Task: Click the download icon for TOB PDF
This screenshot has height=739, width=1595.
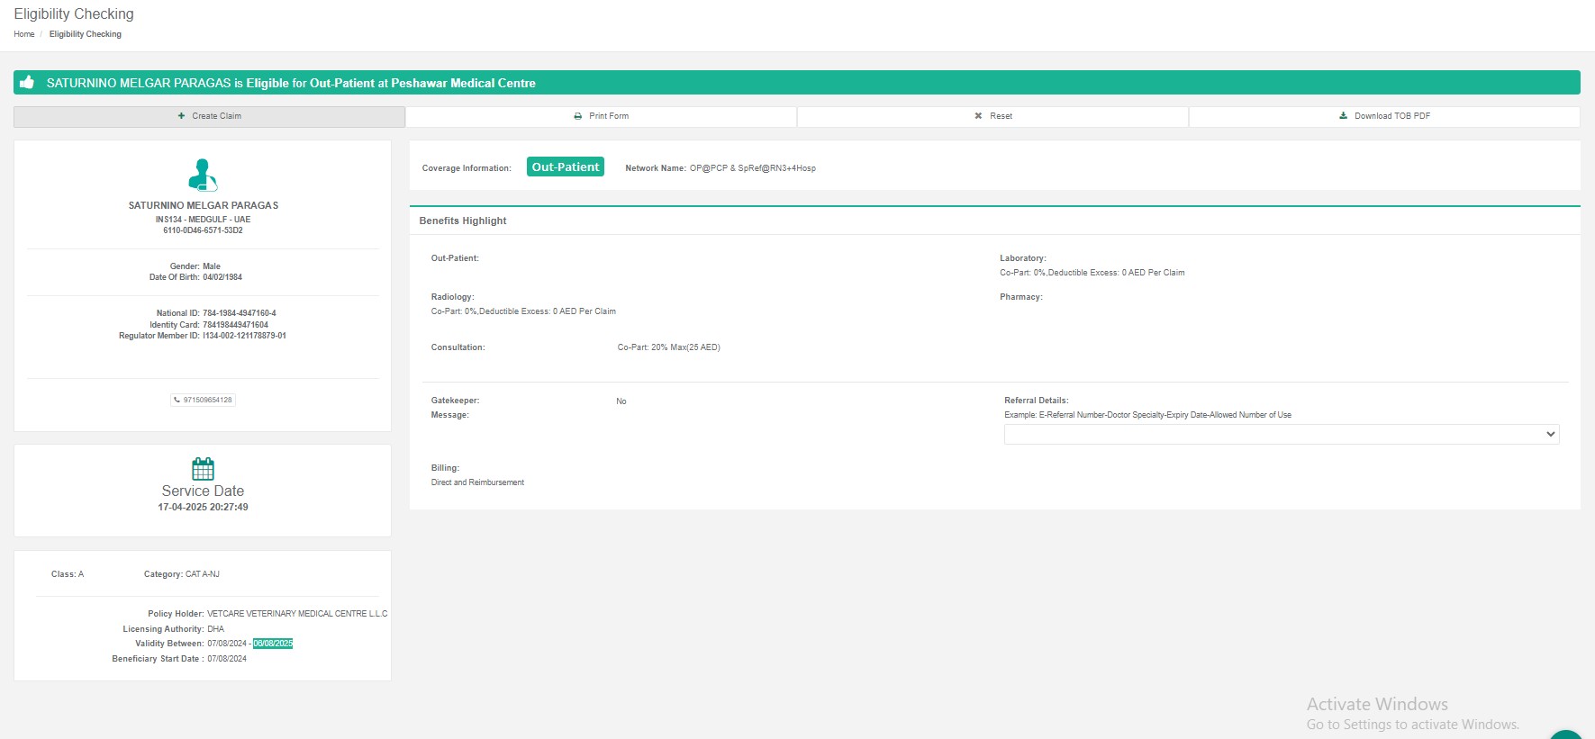Action: [x=1343, y=116]
